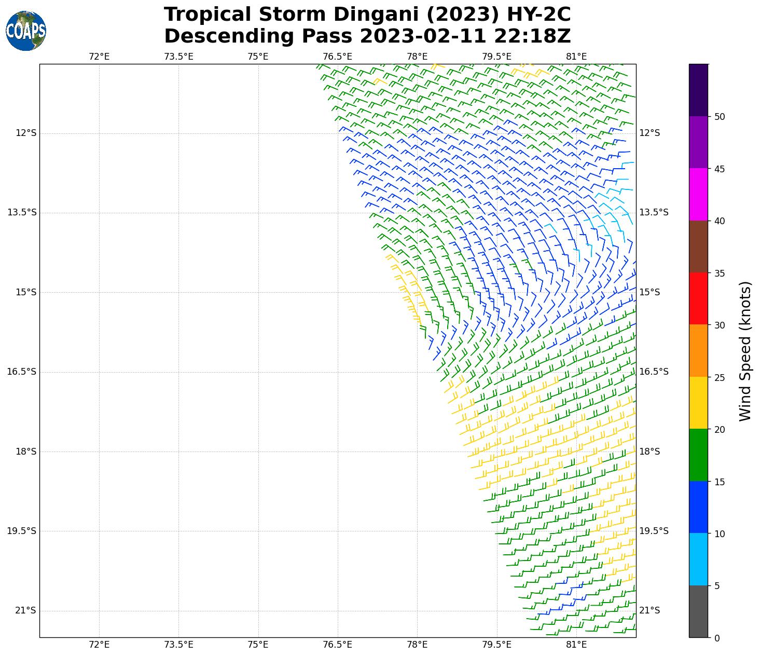Screen dimensions: 760x656
Task: Pick the dark blue 10–15 knots segment
Action: click(x=698, y=507)
